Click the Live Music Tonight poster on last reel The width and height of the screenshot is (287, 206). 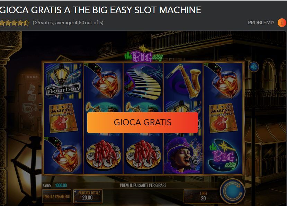(x=223, y=118)
